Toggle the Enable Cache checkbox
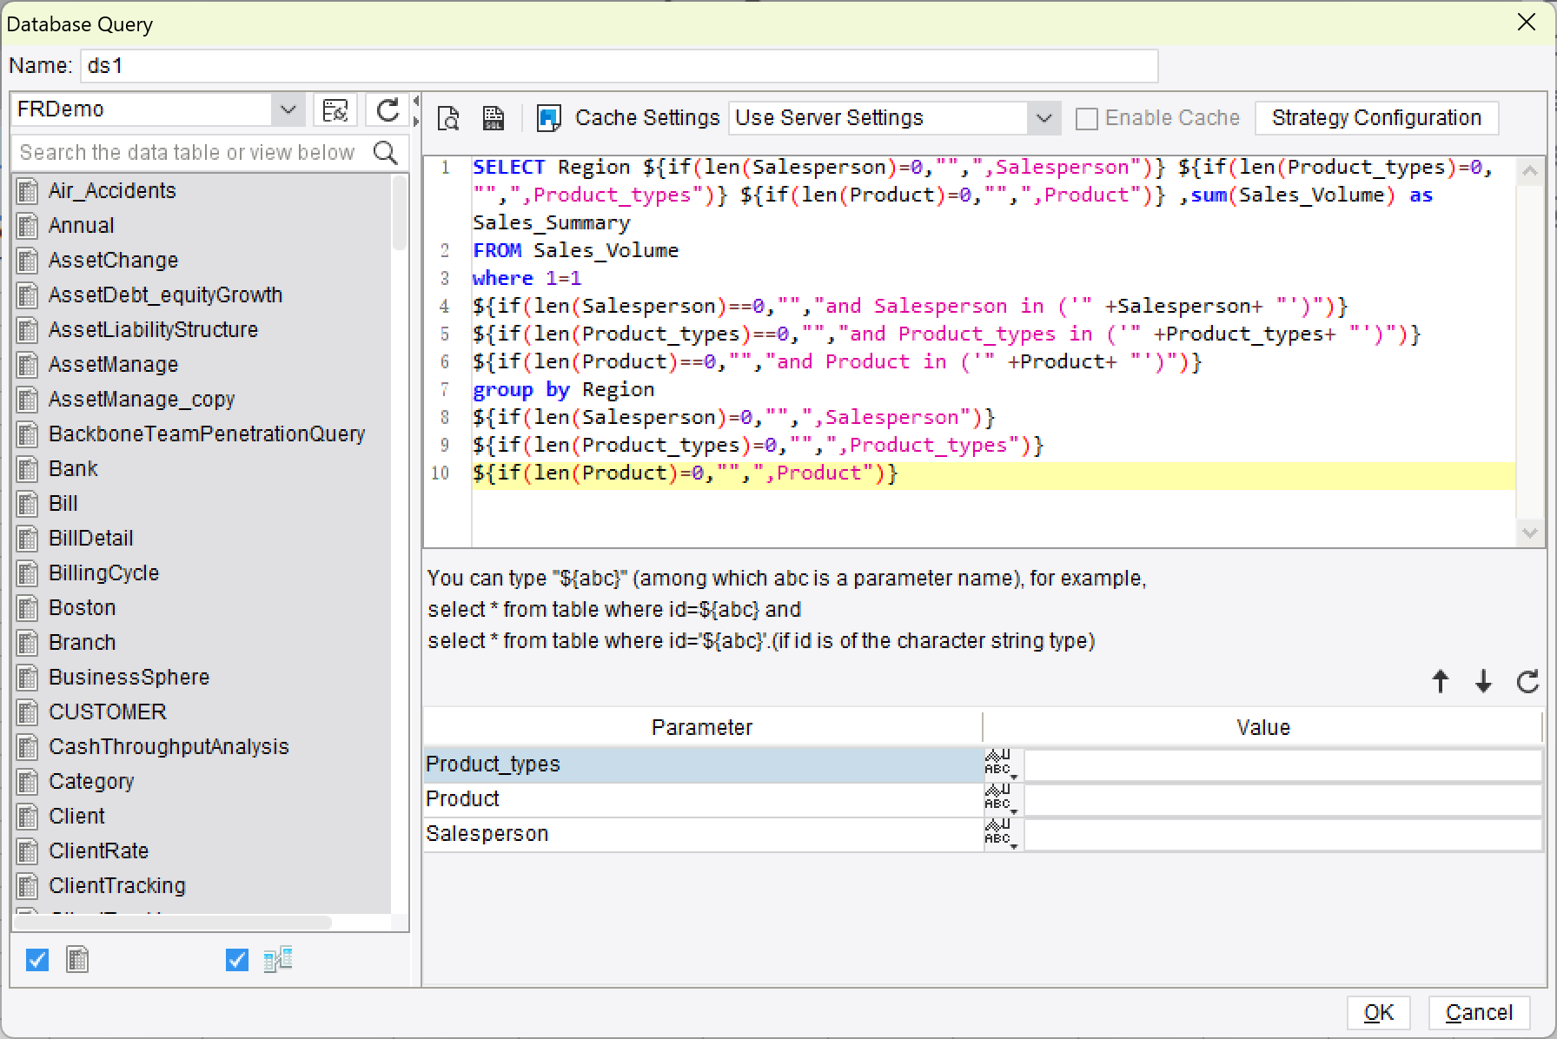 1086,119
